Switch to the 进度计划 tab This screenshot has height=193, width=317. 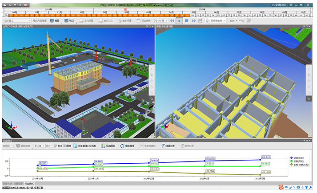click(7, 183)
